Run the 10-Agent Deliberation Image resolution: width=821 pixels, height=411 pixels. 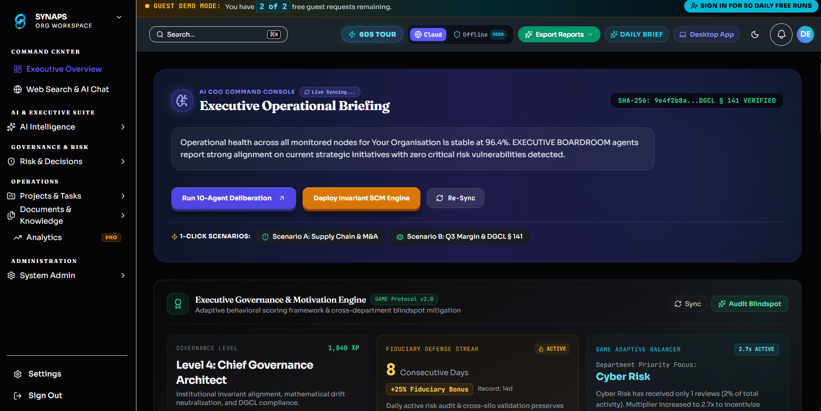coord(234,198)
